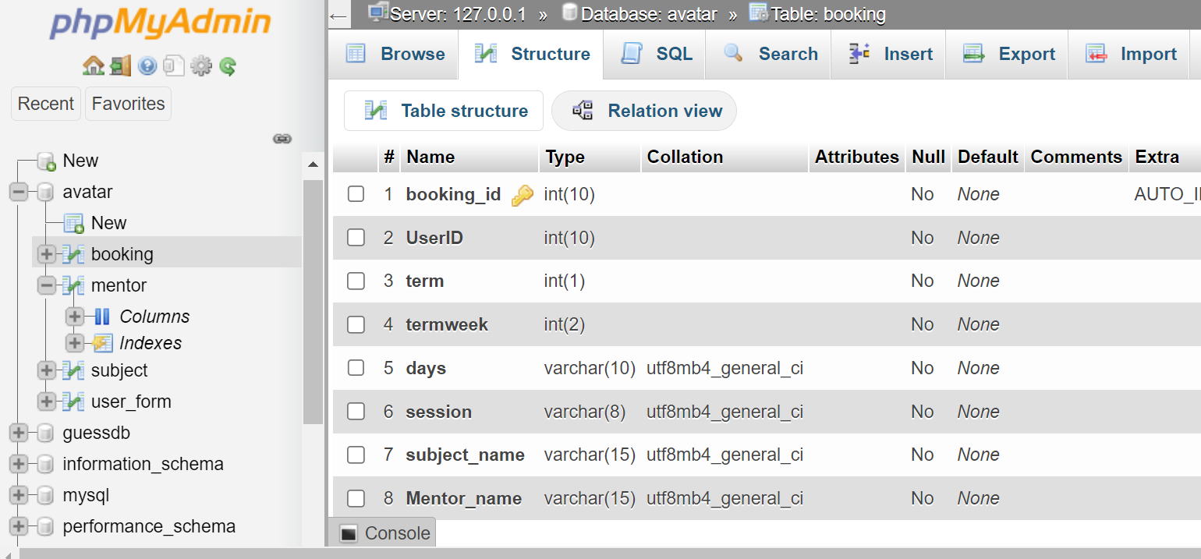Click the log out door icon
This screenshot has height=559, width=1201.
pyautogui.click(x=120, y=66)
